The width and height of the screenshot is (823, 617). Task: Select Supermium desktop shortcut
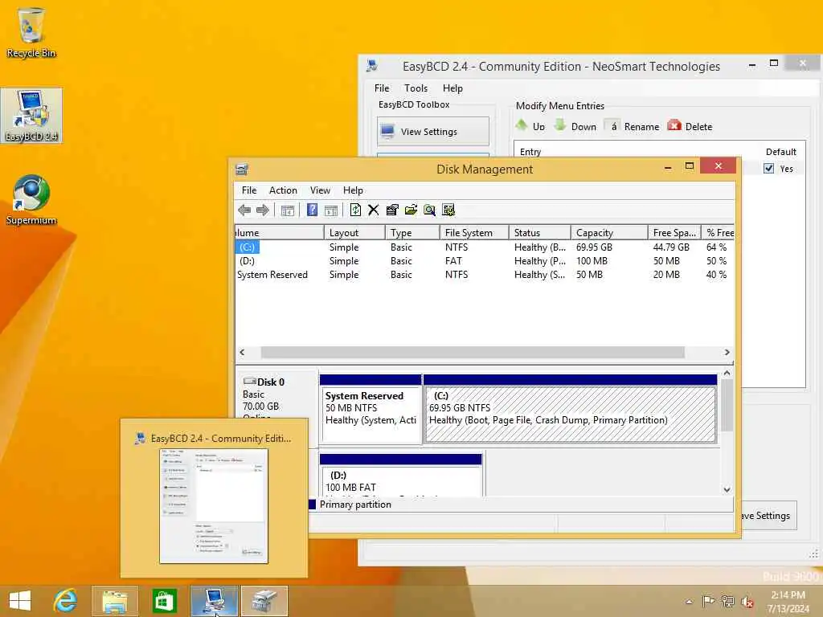[31, 199]
